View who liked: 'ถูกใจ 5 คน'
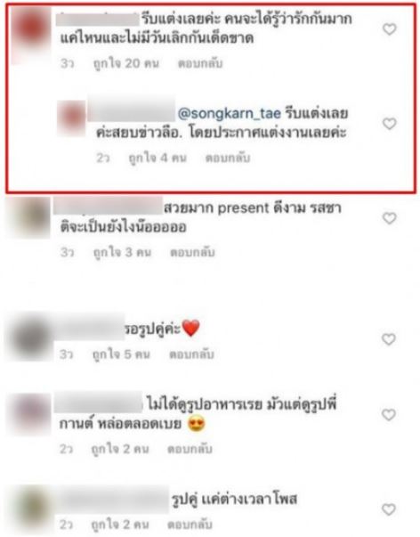The image size is (420, 537). tap(122, 354)
